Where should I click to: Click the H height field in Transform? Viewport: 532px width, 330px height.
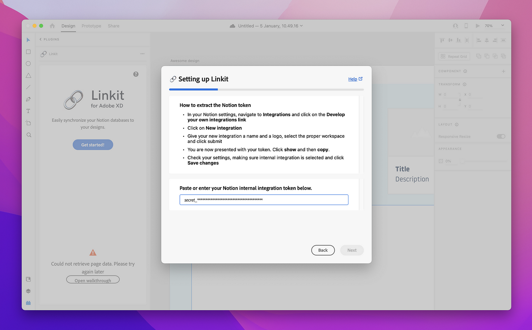451,106
